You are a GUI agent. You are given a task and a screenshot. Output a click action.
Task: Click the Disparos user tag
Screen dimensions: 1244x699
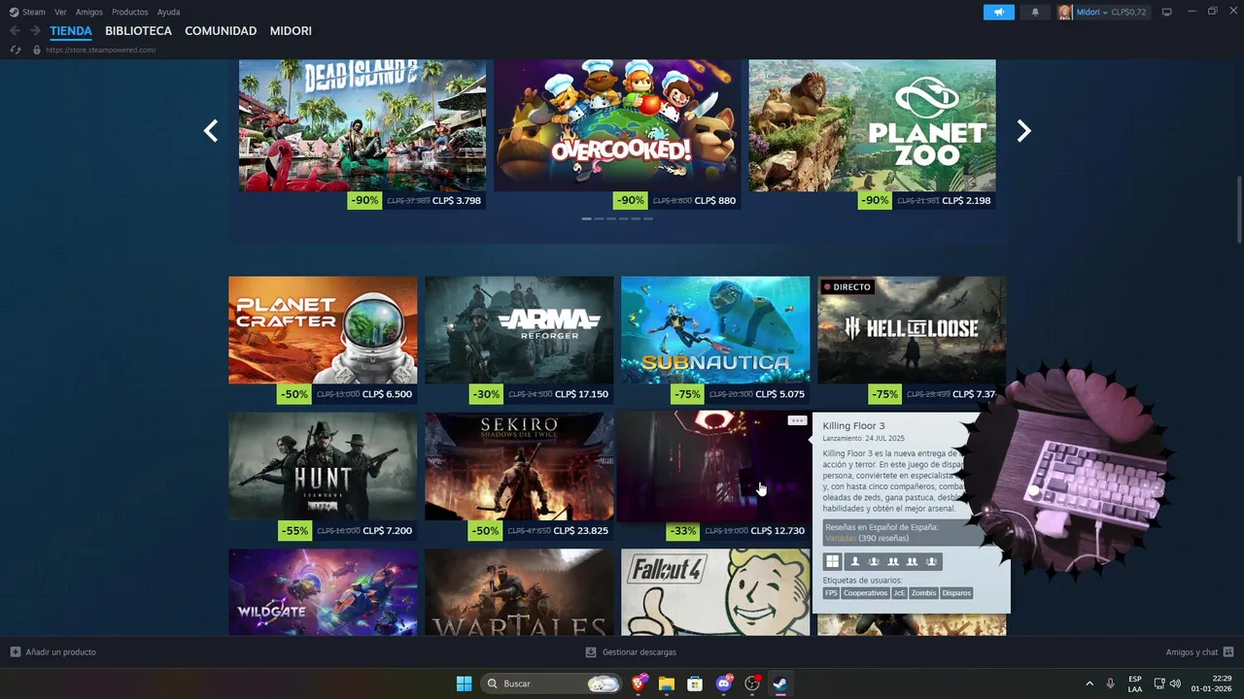(x=956, y=593)
